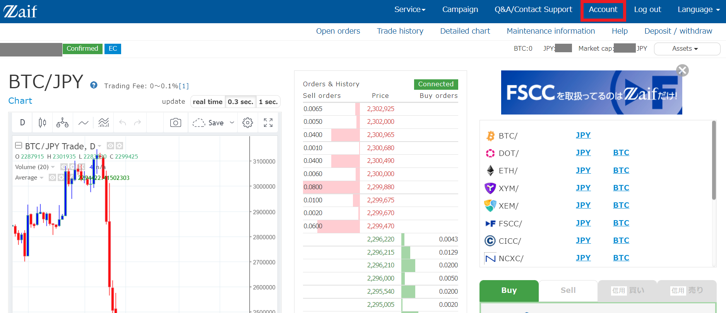Click the NCXC coin icon
This screenshot has height=313, width=726.
pyautogui.click(x=490, y=258)
